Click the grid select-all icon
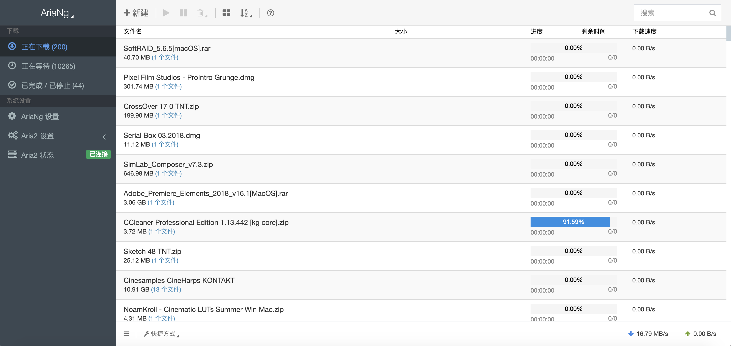Image resolution: width=731 pixels, height=346 pixels. (226, 13)
